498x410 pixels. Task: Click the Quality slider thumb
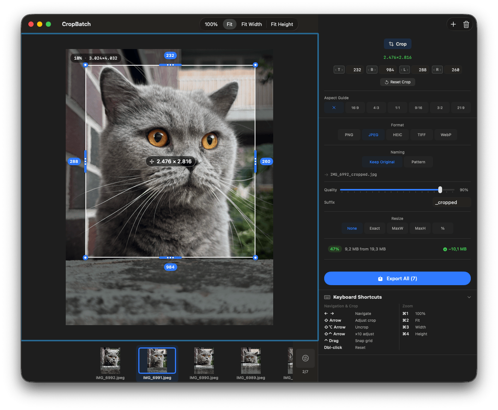click(440, 190)
